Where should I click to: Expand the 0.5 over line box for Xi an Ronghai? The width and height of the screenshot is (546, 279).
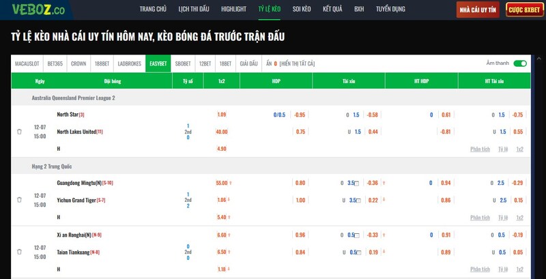click(356, 235)
